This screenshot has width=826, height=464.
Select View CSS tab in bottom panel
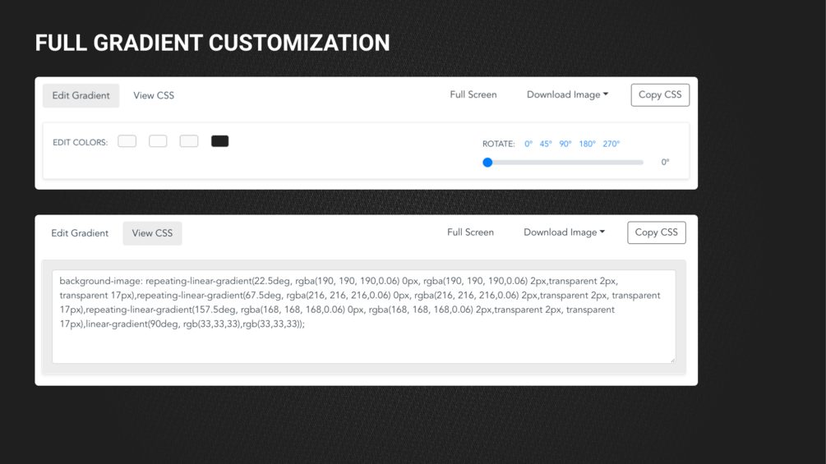coord(152,233)
